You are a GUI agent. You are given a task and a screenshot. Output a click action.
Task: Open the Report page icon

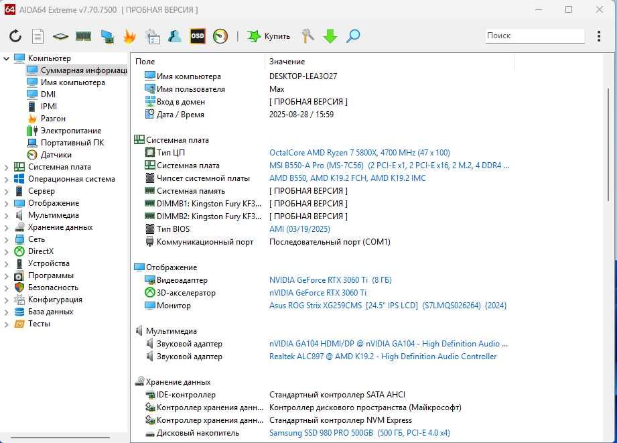pos(38,36)
